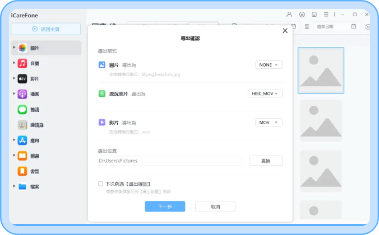Click the 結束日期 end date field
The height and width of the screenshot is (235, 379).
click(x=336, y=26)
